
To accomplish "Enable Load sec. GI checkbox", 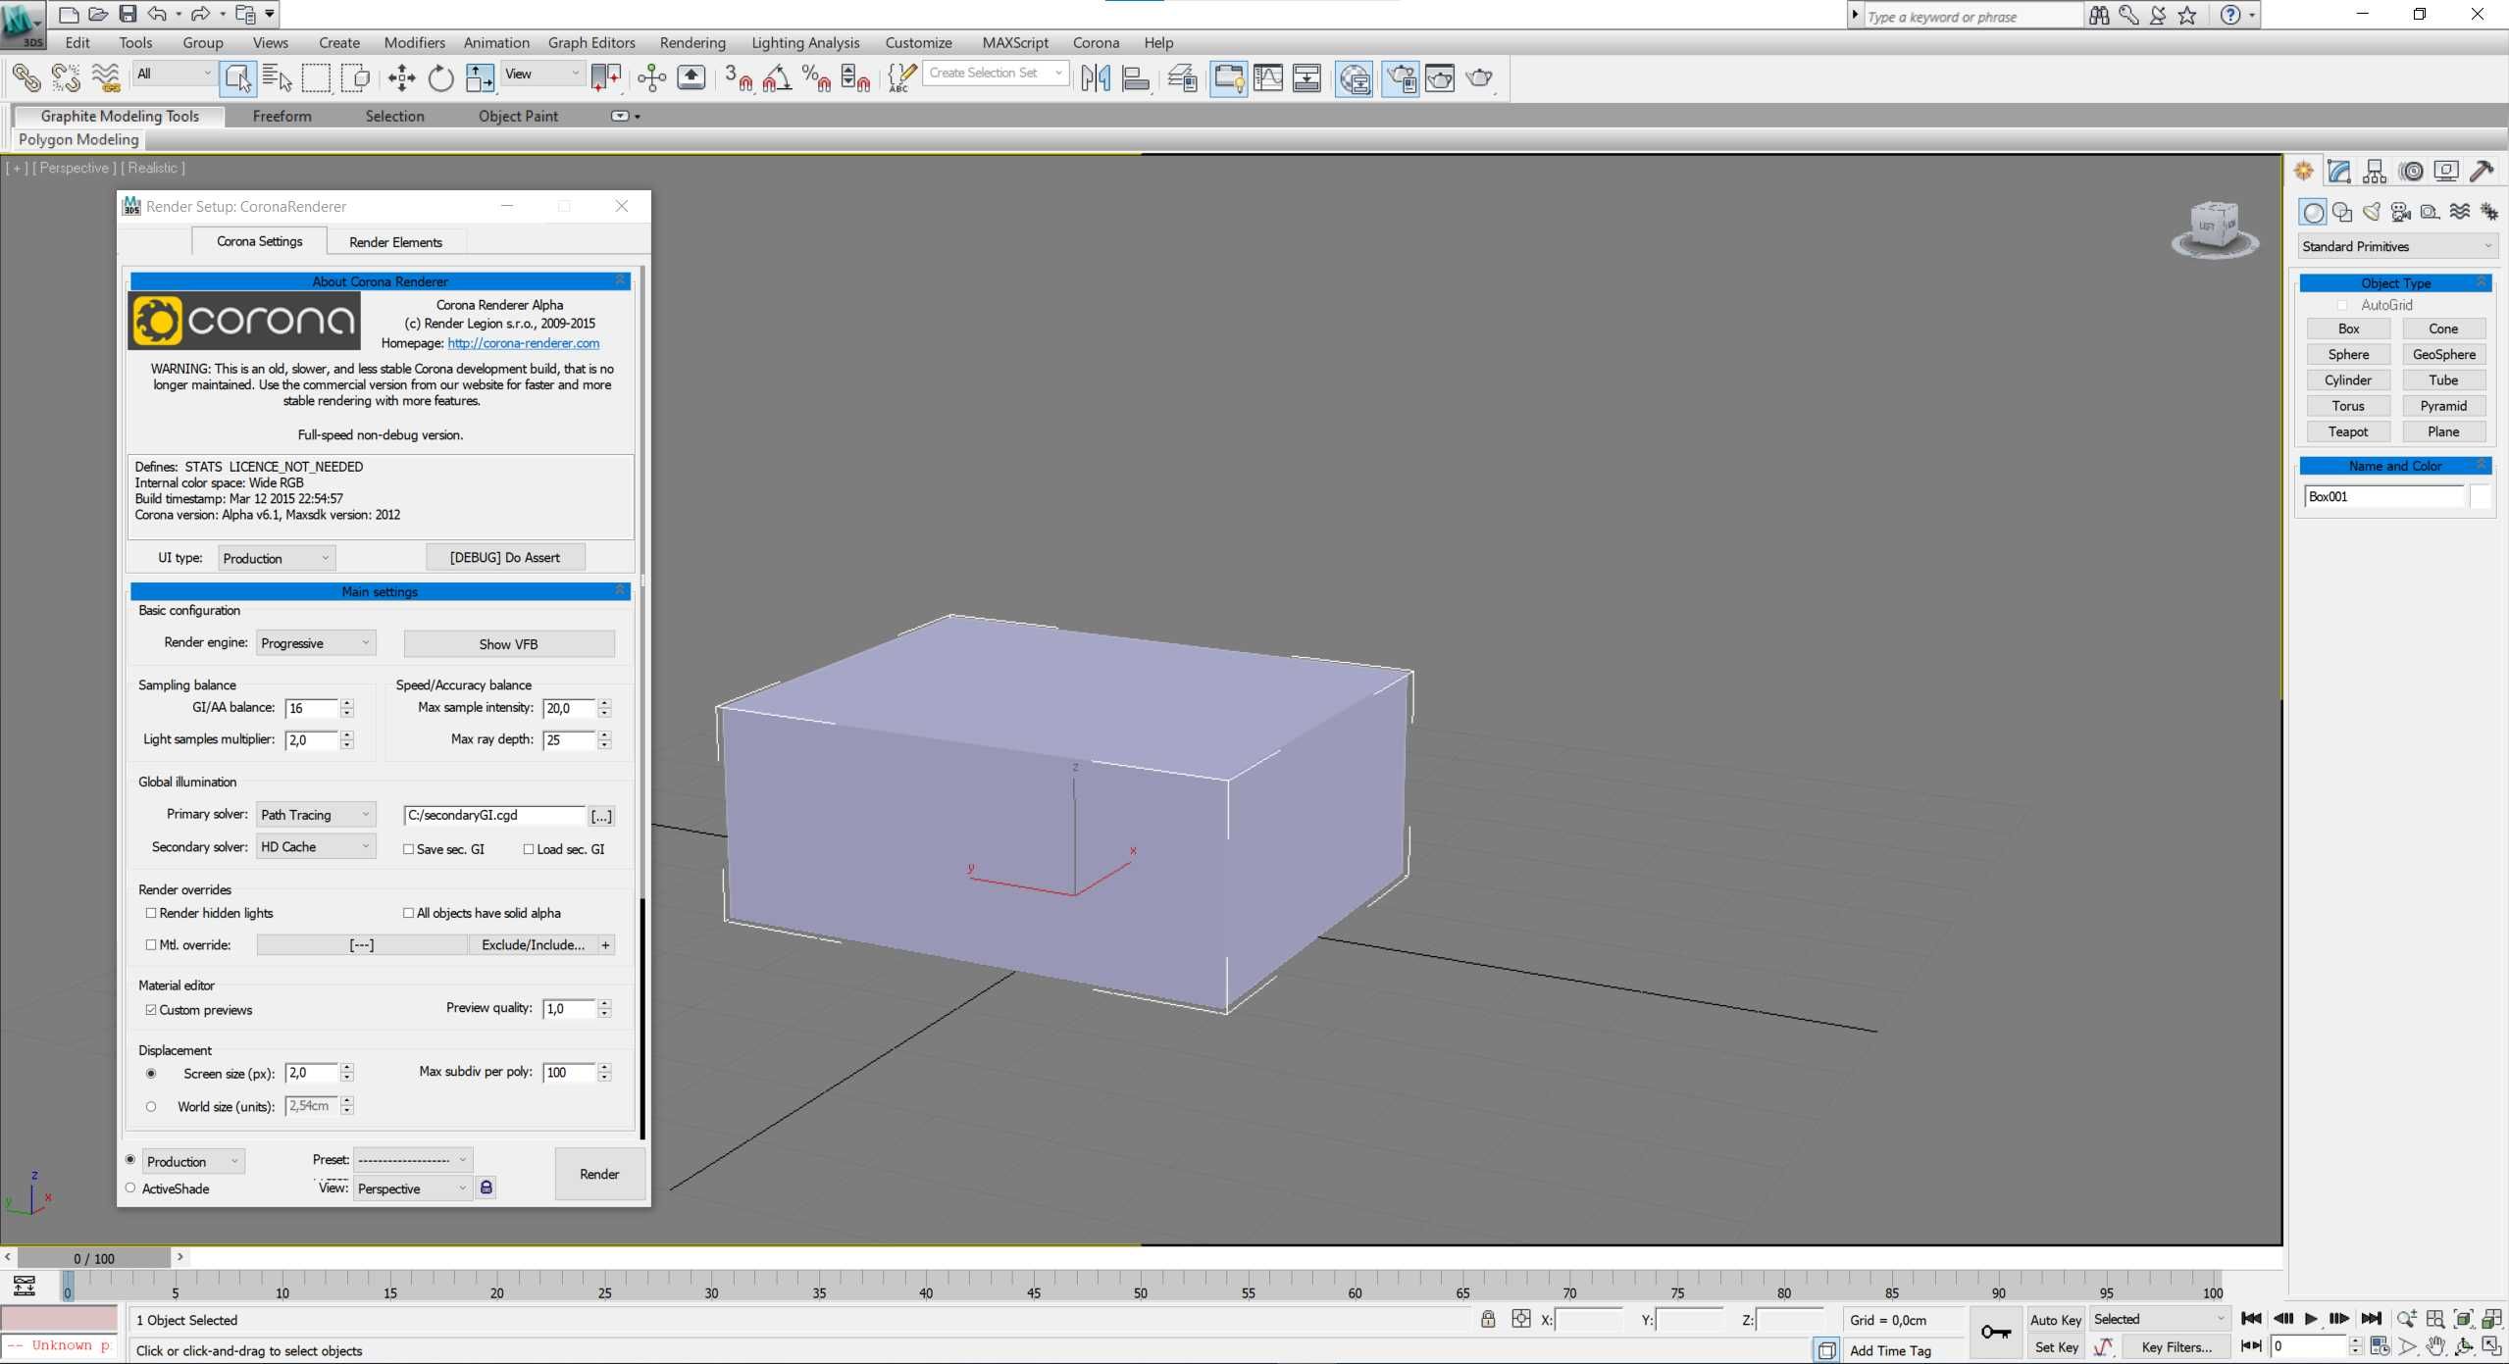I will coord(529,849).
